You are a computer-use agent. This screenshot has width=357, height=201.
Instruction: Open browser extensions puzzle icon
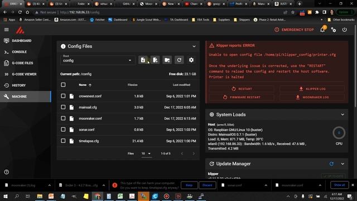click(x=317, y=12)
